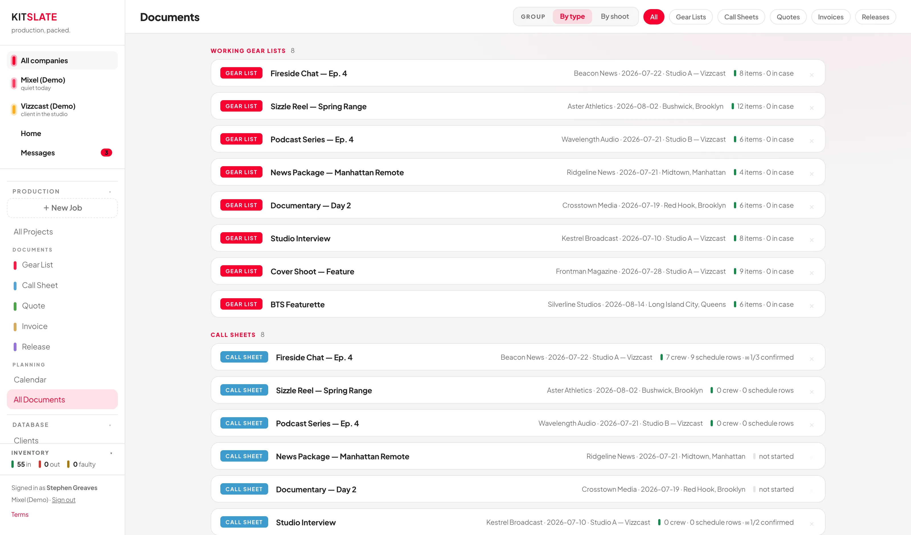Viewport: 911px width, 535px height.
Task: Click the Sign out link
Action: (63, 500)
